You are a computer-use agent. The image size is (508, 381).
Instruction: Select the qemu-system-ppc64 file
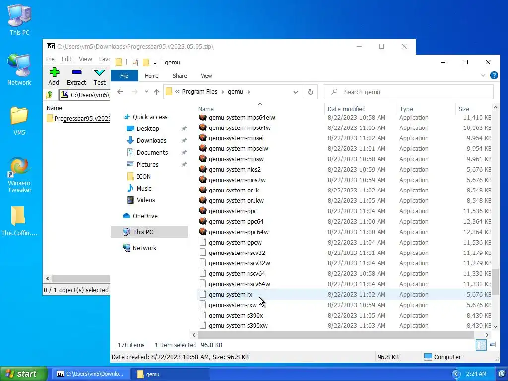pos(236,222)
